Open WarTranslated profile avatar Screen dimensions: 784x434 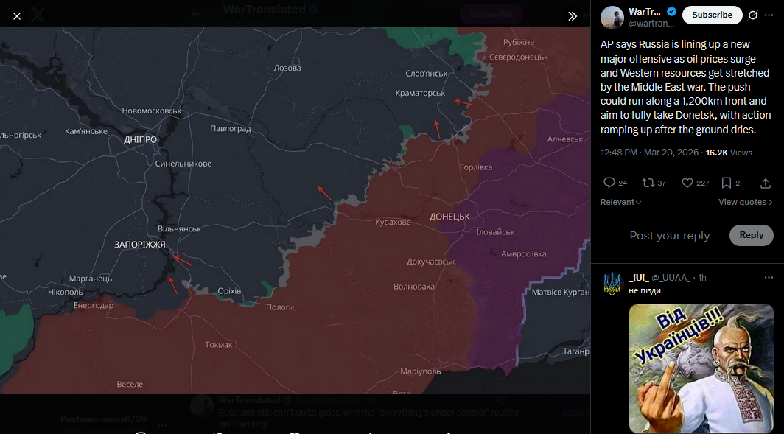pos(612,18)
